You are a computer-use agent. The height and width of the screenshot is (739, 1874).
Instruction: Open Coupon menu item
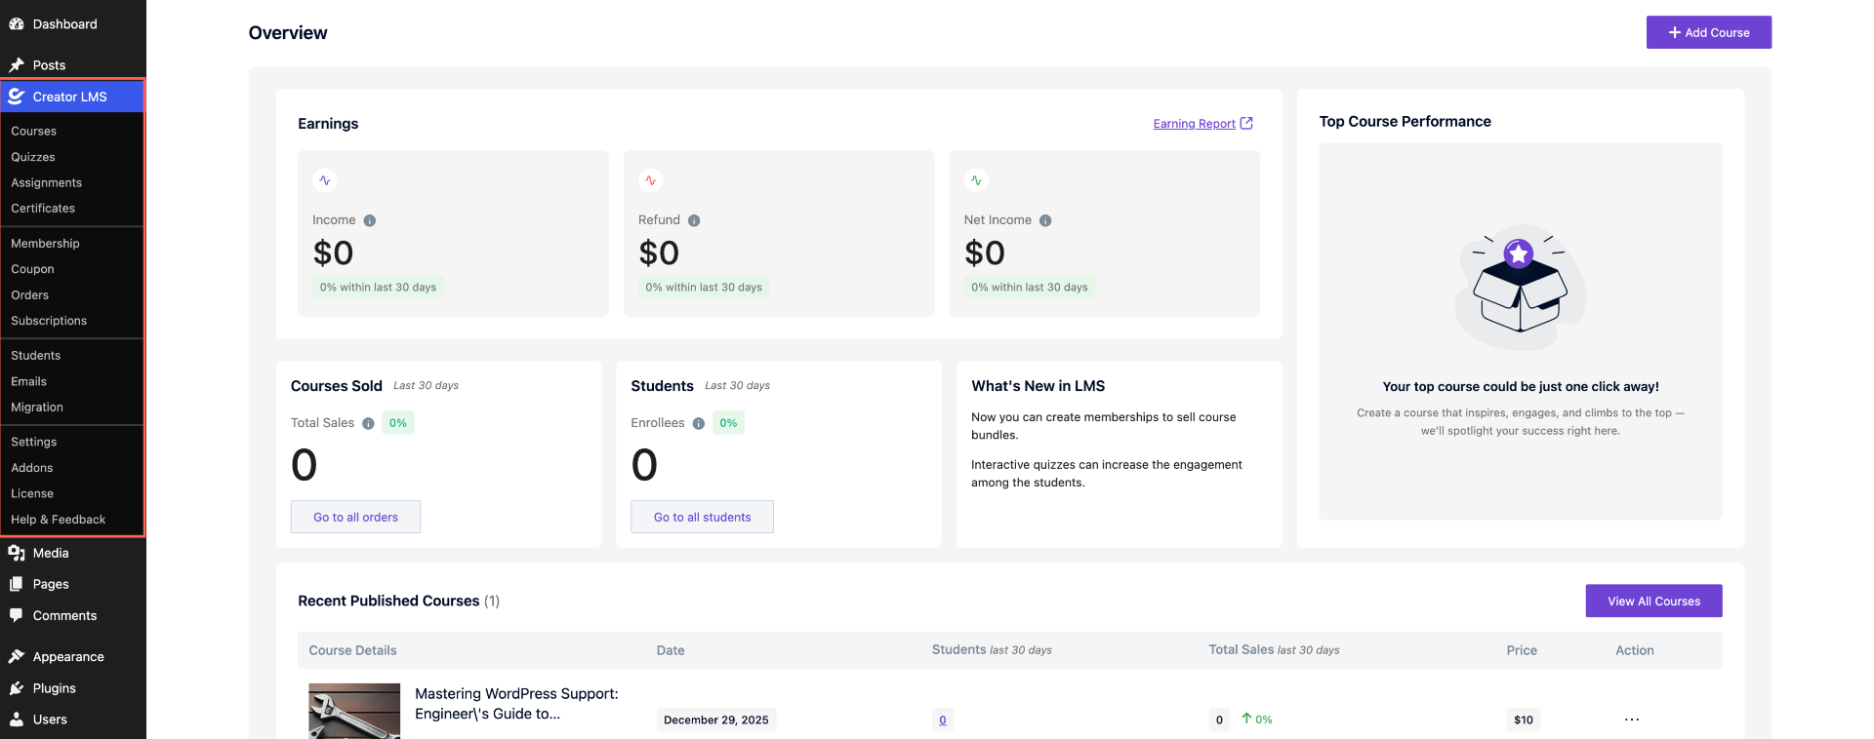click(32, 269)
